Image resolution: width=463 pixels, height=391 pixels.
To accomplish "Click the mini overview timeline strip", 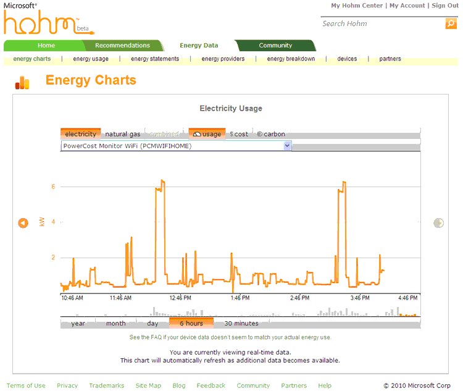I will (x=240, y=311).
